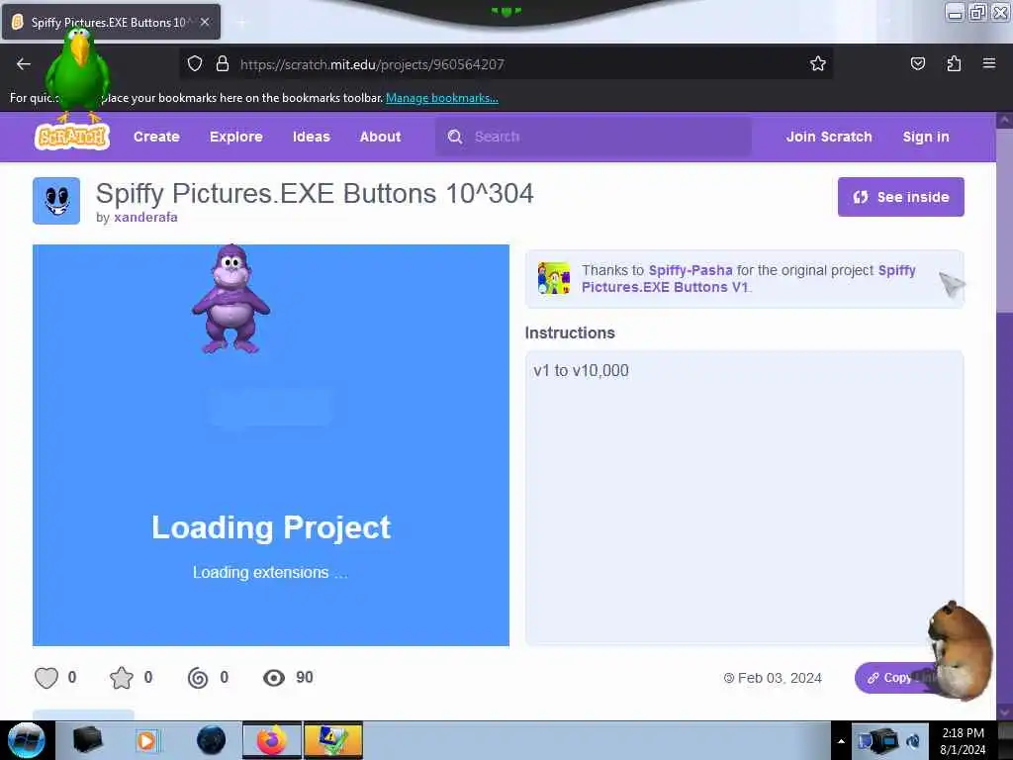Image resolution: width=1013 pixels, height=760 pixels.
Task: Click the v1 to v10,000 instructions text
Action: [x=581, y=370]
